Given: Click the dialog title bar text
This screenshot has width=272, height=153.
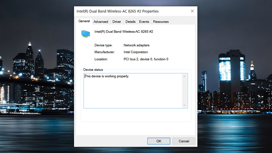Looking at the screenshot, I should [118, 11].
